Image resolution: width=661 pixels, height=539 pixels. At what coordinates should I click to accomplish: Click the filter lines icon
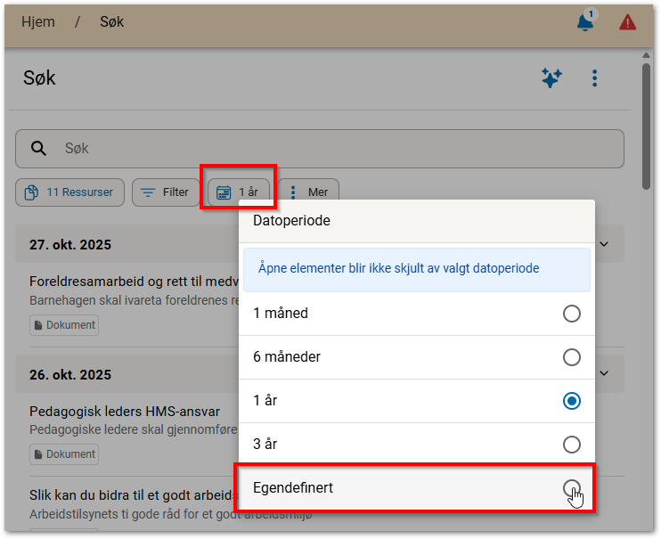[x=148, y=192]
